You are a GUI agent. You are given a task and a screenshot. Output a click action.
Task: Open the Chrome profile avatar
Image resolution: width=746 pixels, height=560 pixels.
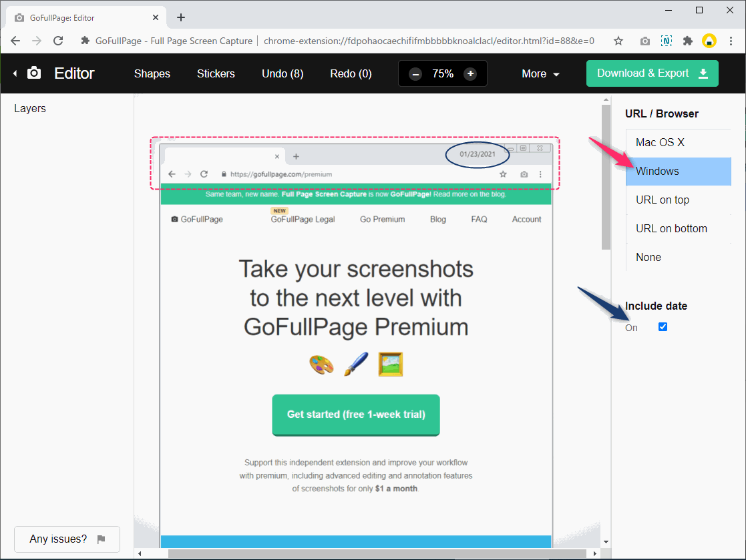point(709,41)
